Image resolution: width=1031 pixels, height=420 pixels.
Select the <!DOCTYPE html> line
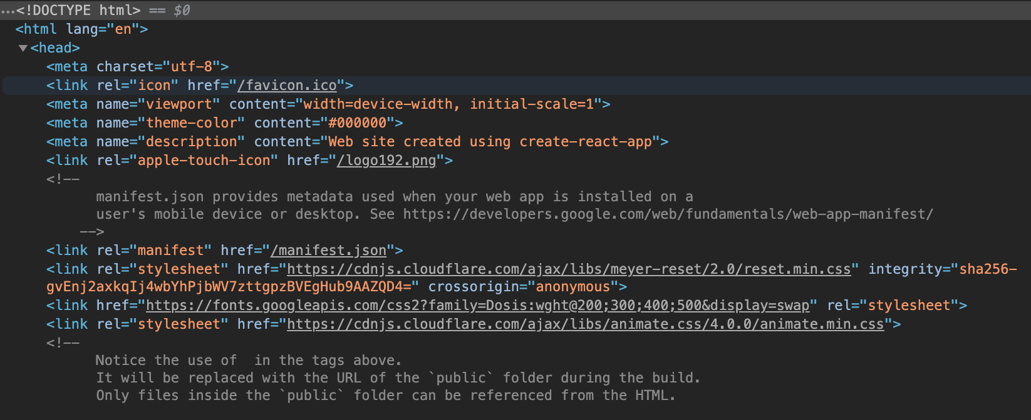click(515, 11)
